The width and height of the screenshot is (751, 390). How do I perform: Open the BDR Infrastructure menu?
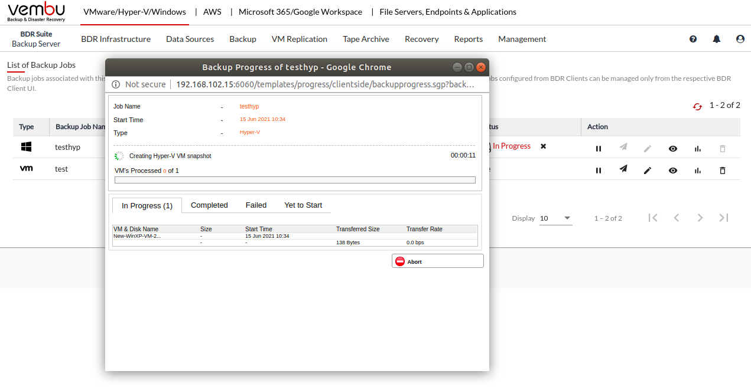coord(116,39)
